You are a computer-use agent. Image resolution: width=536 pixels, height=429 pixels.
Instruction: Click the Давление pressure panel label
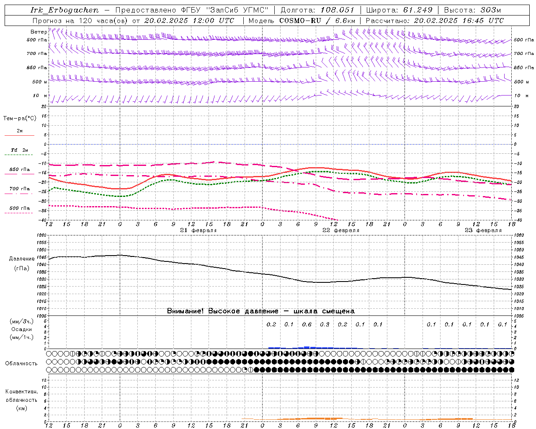[x=22, y=259]
